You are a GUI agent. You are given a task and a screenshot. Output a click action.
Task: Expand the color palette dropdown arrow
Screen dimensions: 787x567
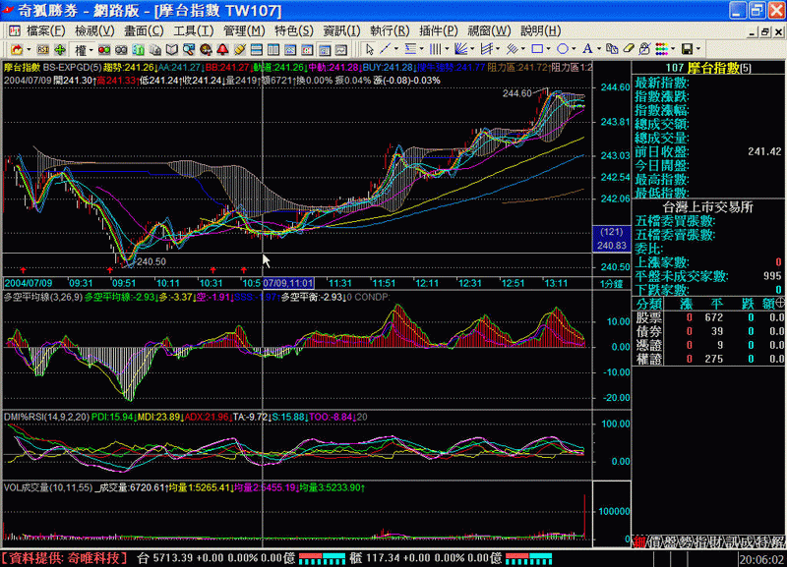pyautogui.click(x=672, y=48)
